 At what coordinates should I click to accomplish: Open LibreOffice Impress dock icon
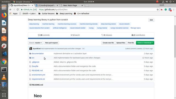click(x=4, y=31)
